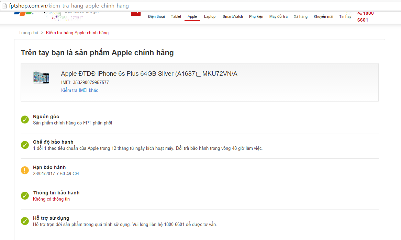
Task: Click the IMEI 353290079957577 text
Action: tap(85, 82)
